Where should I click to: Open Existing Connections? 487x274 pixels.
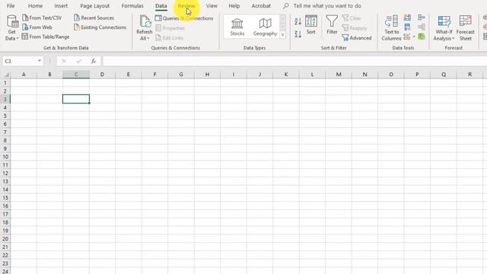pos(100,27)
